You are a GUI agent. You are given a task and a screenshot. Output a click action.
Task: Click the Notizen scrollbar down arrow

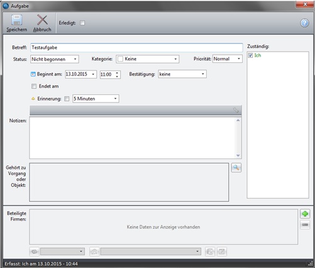(x=238, y=155)
